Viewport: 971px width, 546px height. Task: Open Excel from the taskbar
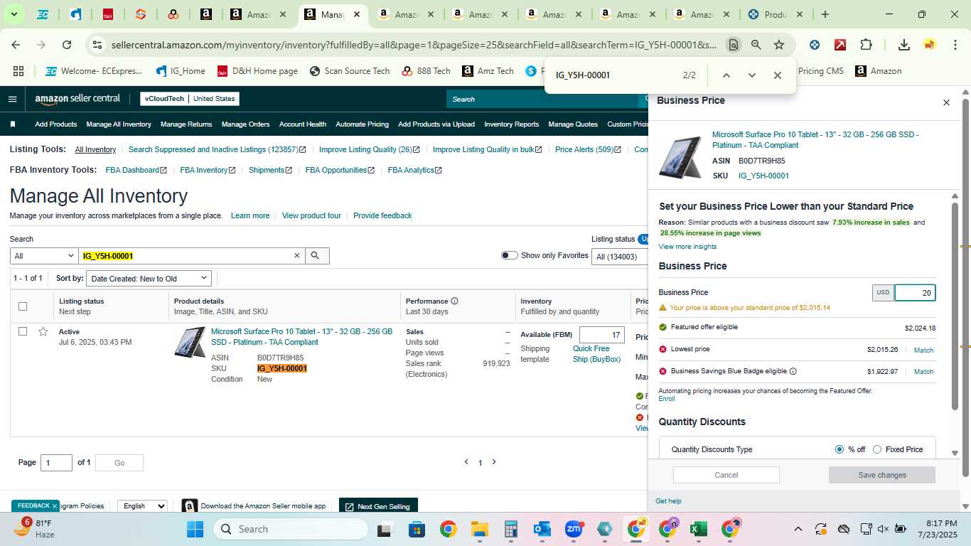[x=699, y=529]
